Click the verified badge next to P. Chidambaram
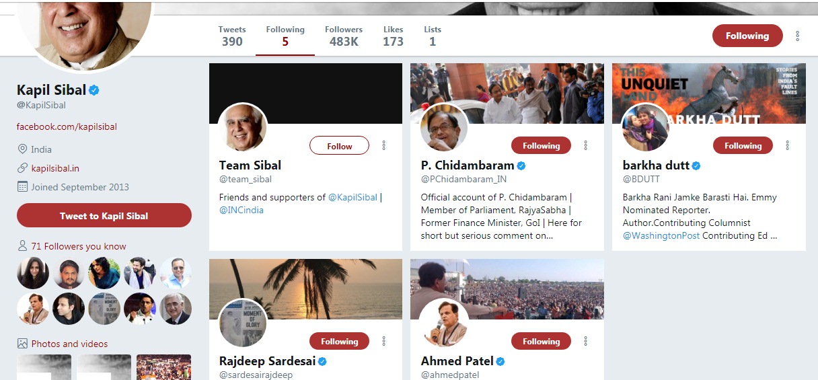 521,165
